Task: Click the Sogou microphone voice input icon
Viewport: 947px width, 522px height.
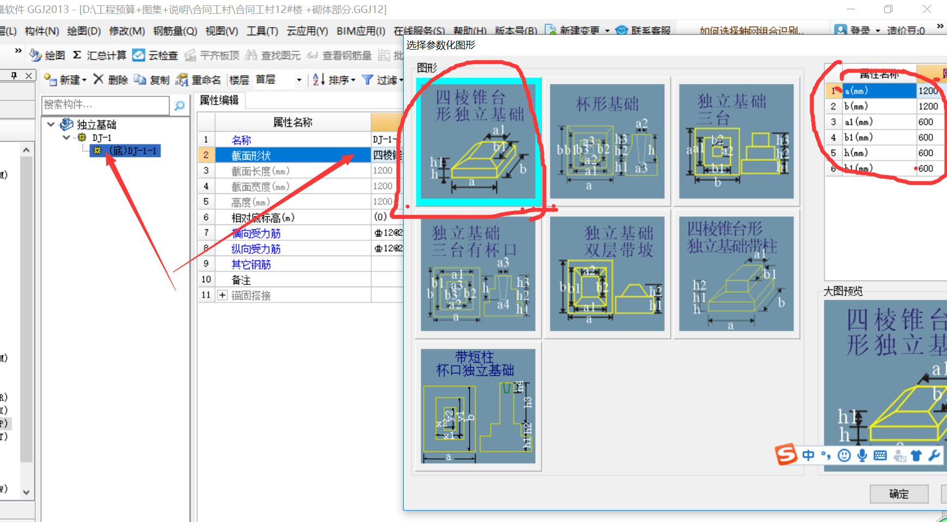Action: (x=862, y=455)
